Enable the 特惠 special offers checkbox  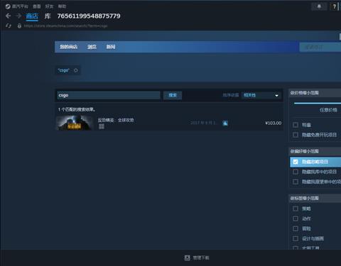(x=296, y=125)
